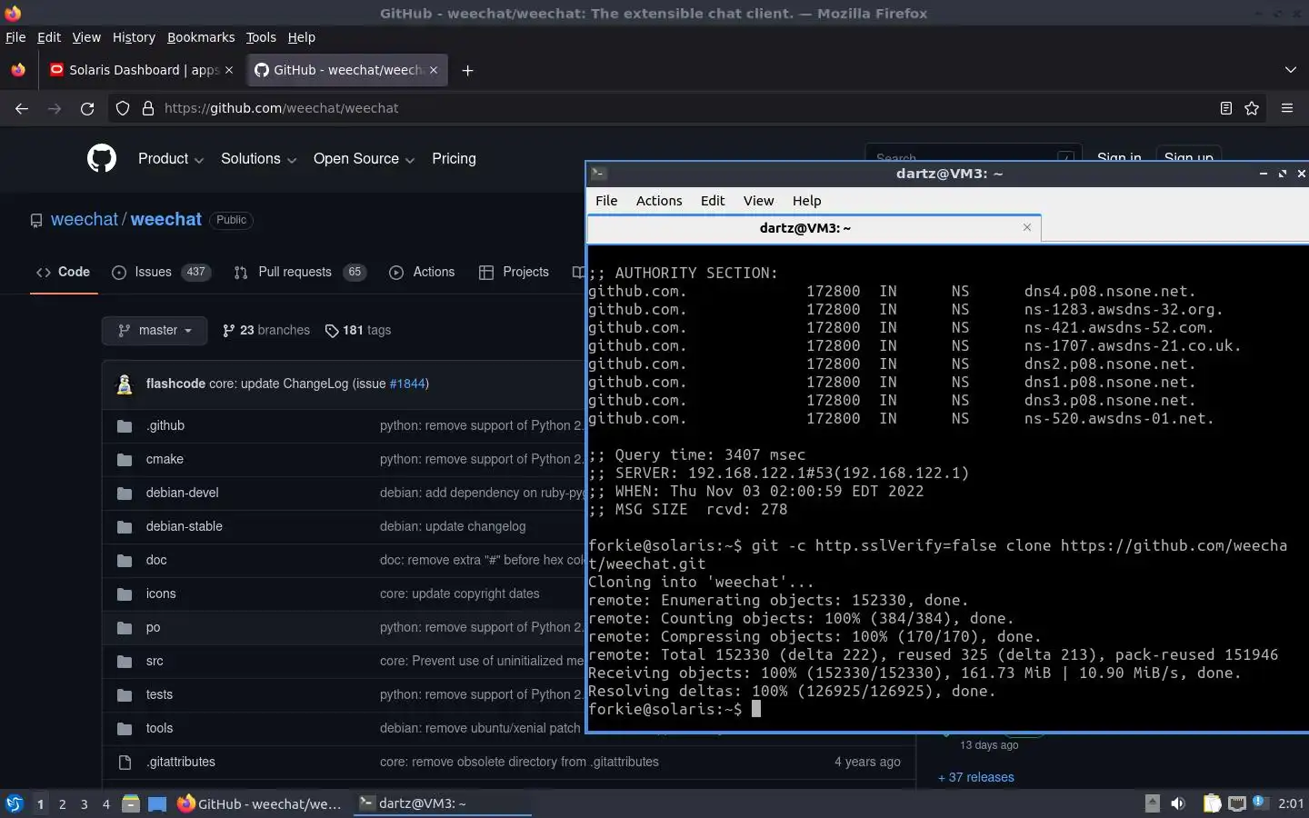Switch to the Issues tab
1309x818 pixels.
pyautogui.click(x=161, y=272)
